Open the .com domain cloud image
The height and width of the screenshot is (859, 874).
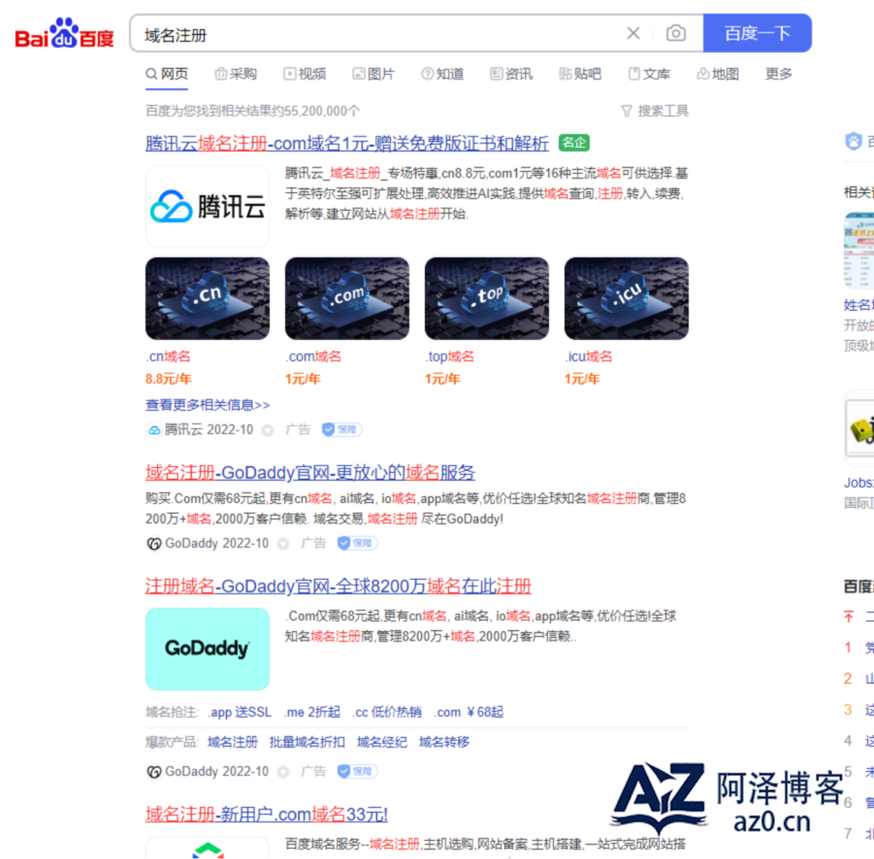click(347, 298)
